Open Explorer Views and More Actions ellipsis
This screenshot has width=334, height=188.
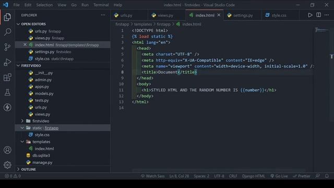tap(103, 15)
